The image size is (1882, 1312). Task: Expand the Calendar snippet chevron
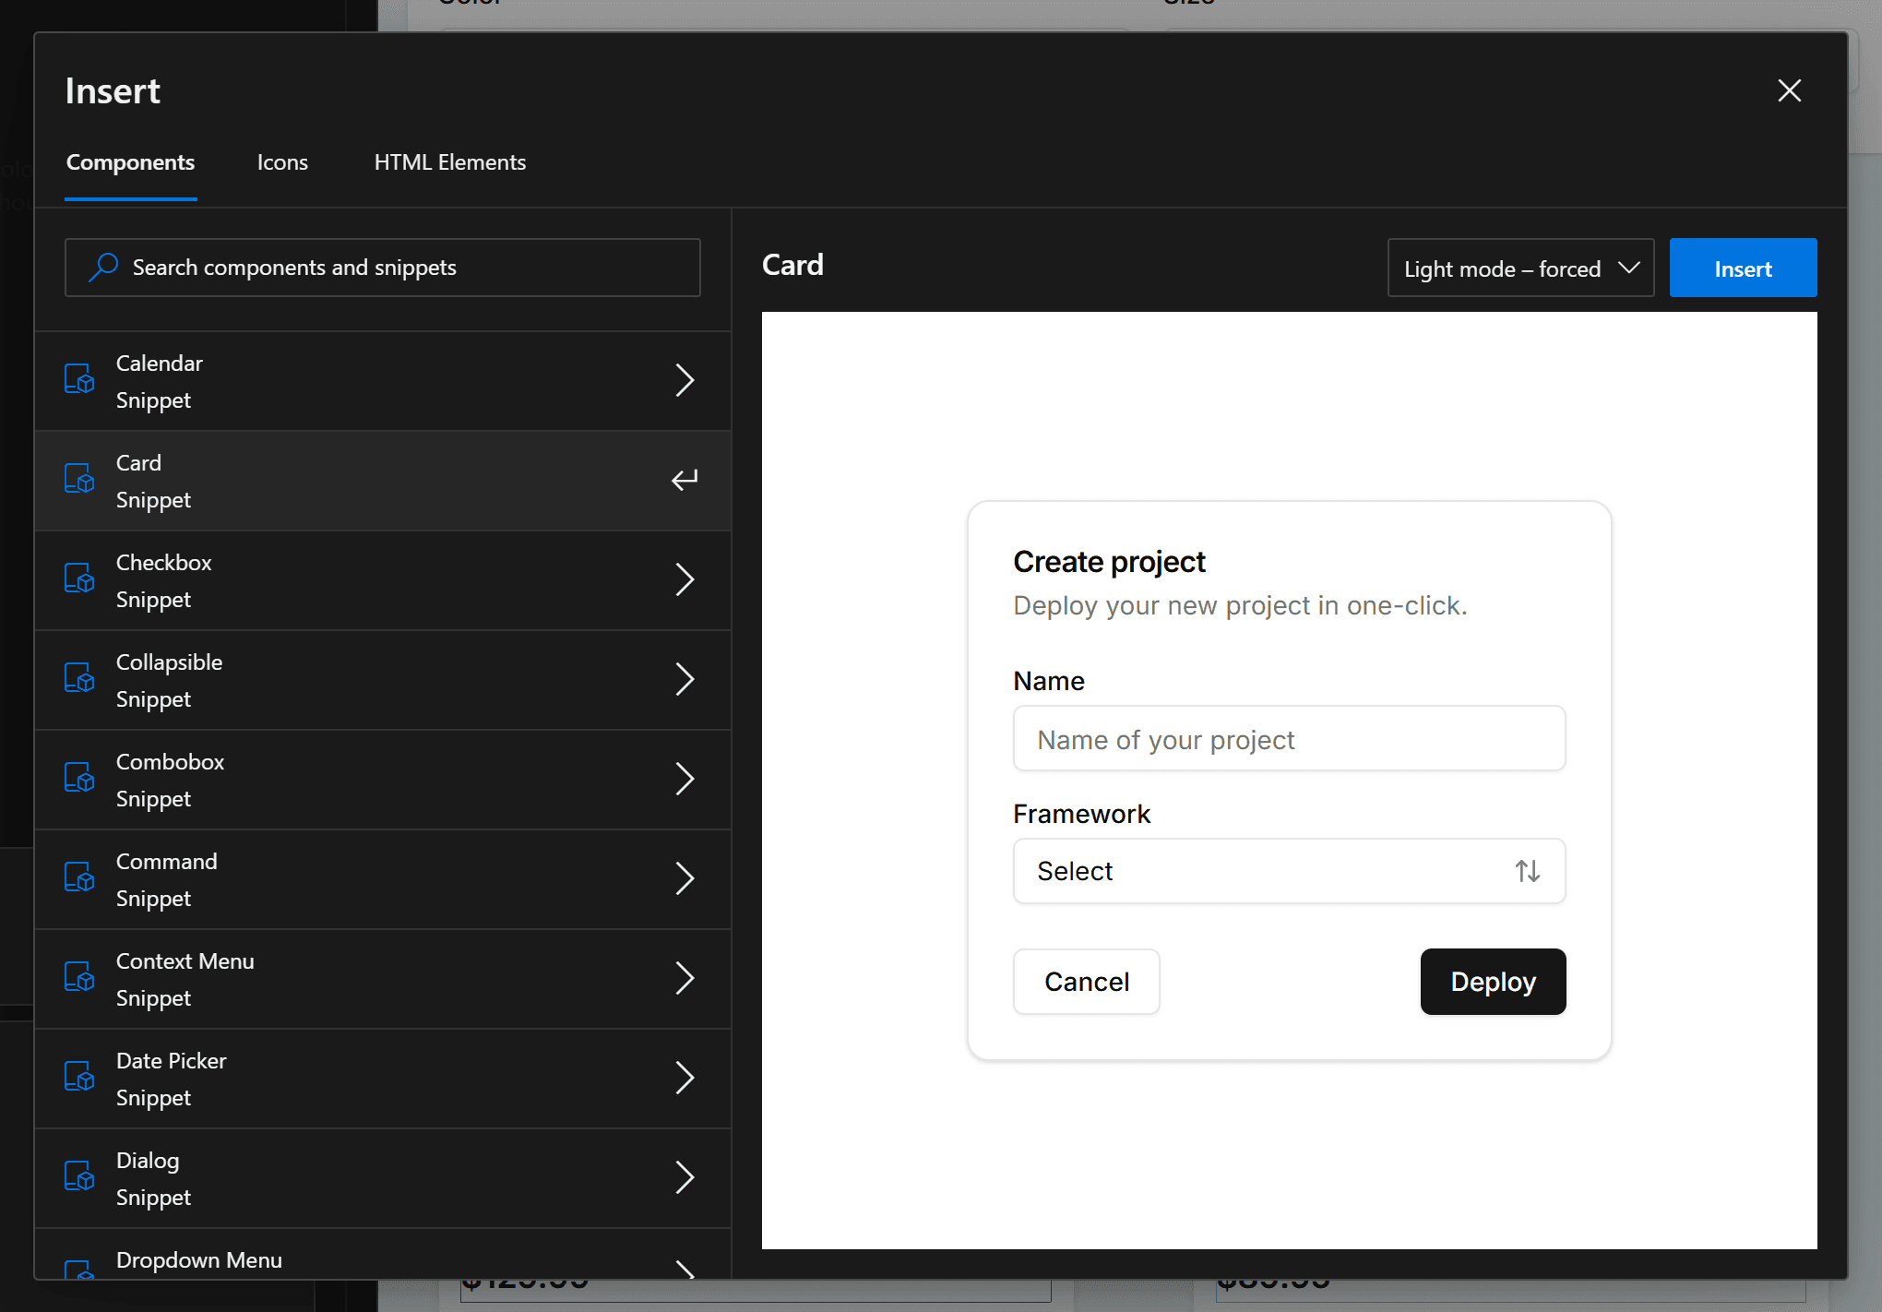coord(685,380)
